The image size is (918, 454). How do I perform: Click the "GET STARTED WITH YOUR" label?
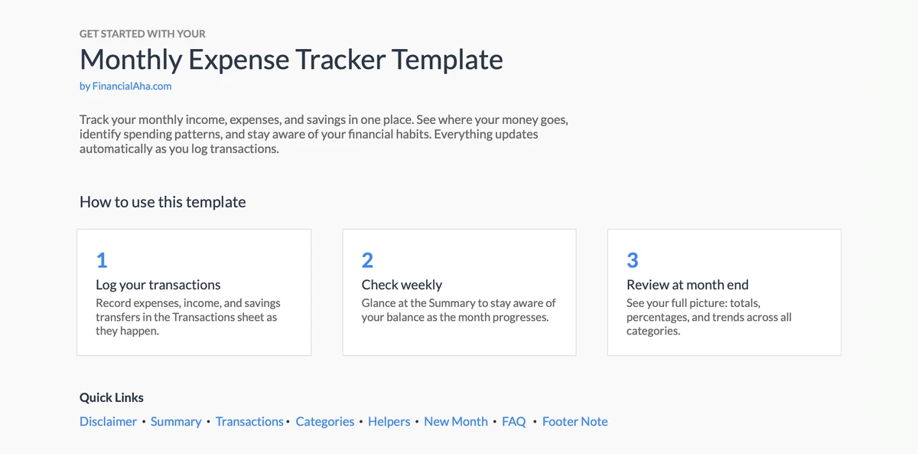(142, 34)
